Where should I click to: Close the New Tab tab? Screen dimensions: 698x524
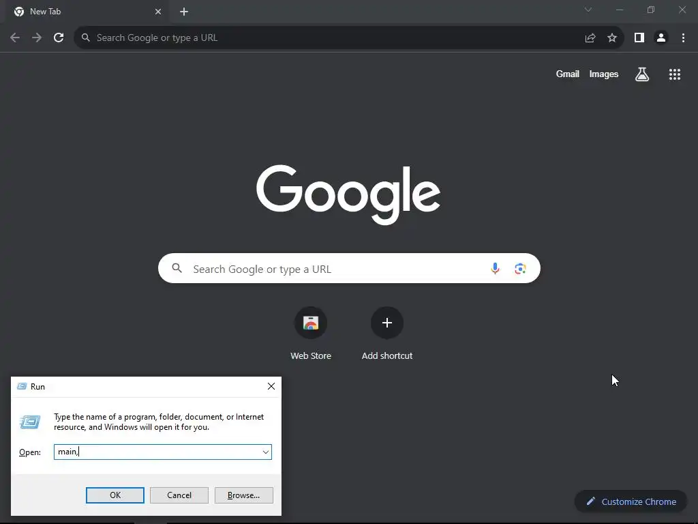[158, 12]
